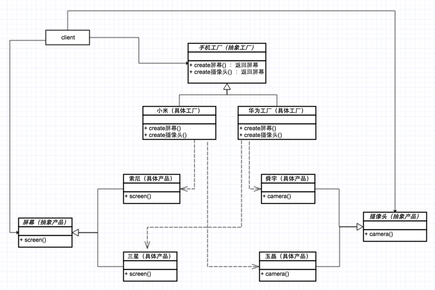Select camera() in the 舜宇 class

[277, 196]
